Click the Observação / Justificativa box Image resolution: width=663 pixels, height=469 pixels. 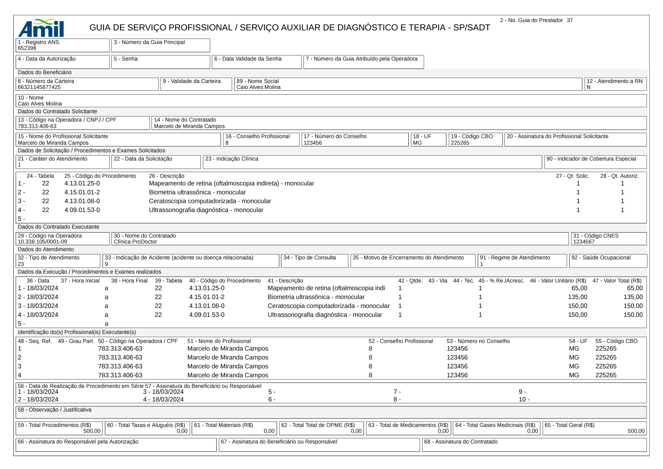tap(331, 412)
